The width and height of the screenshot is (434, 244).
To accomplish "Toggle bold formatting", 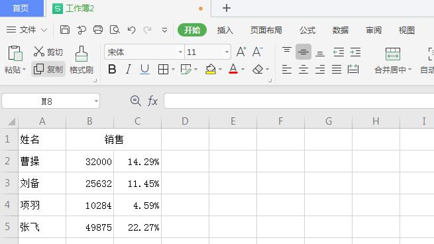I will coord(112,69).
